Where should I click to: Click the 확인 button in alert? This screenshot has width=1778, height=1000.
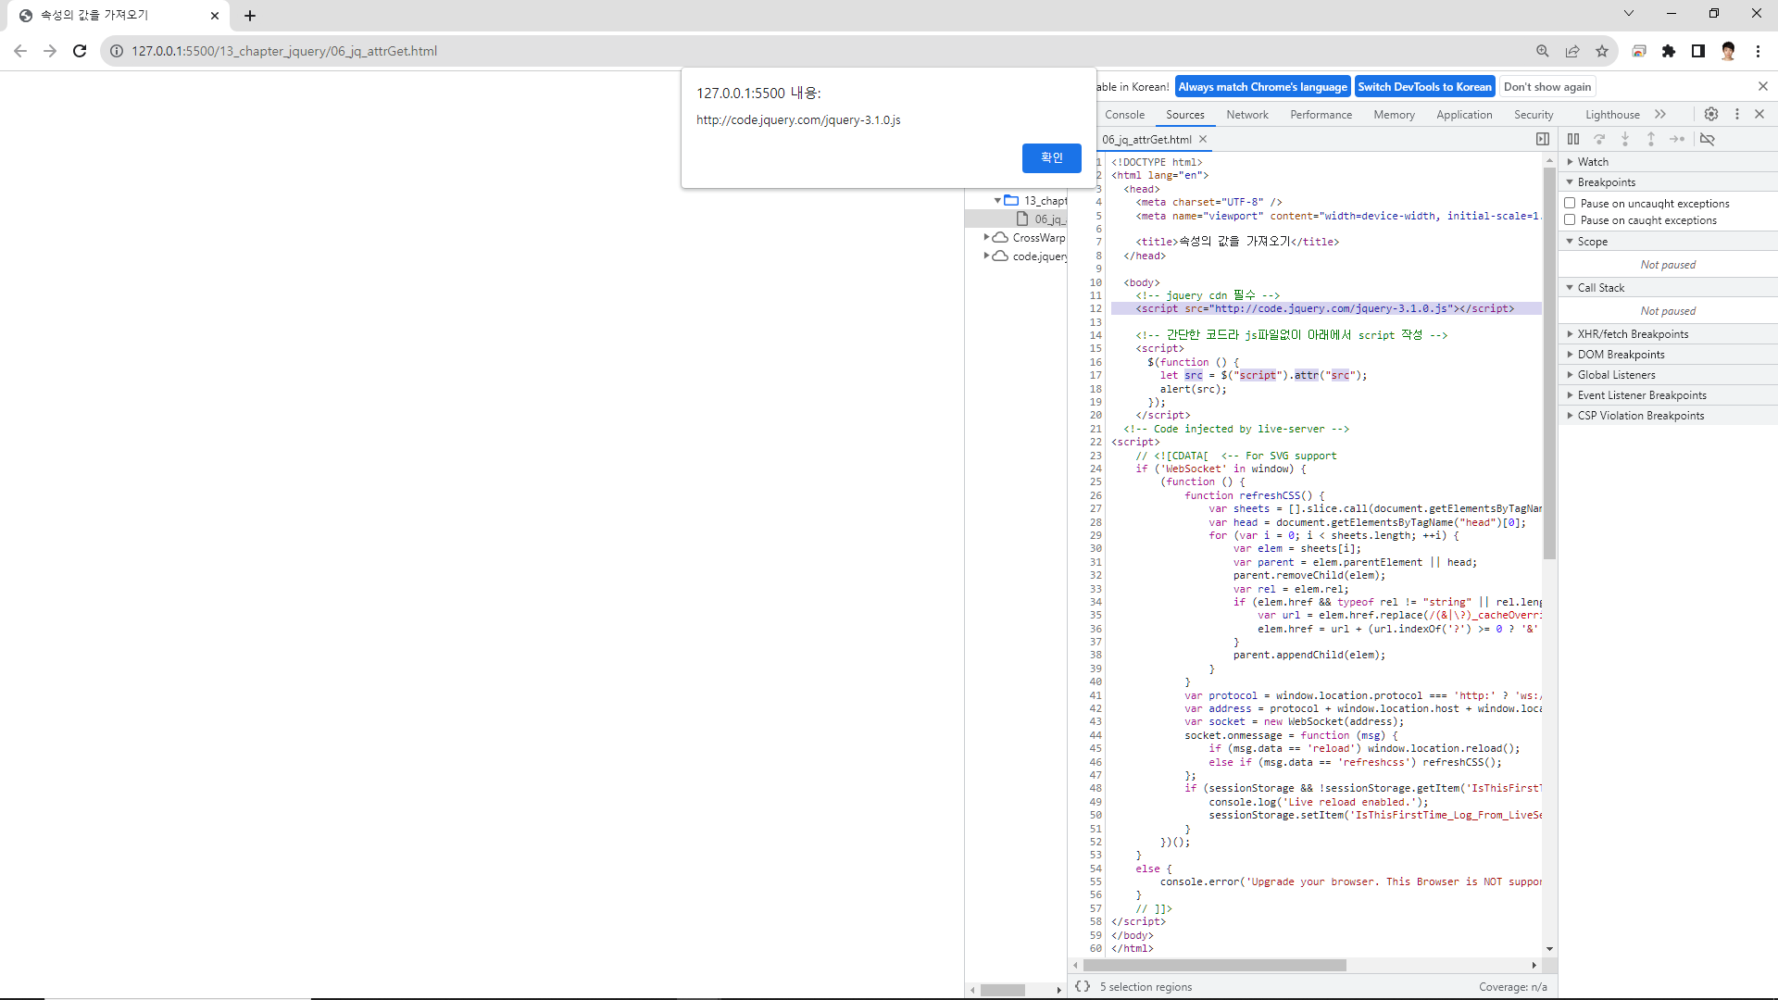(x=1051, y=157)
